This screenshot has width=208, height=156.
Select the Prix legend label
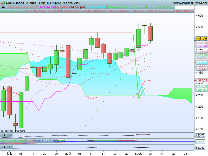coord(3,7)
